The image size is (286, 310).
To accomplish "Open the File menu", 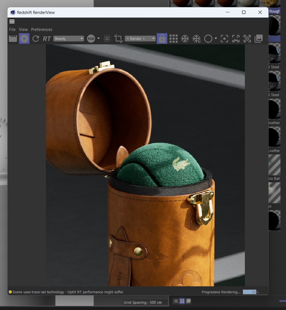I will coord(12,30).
